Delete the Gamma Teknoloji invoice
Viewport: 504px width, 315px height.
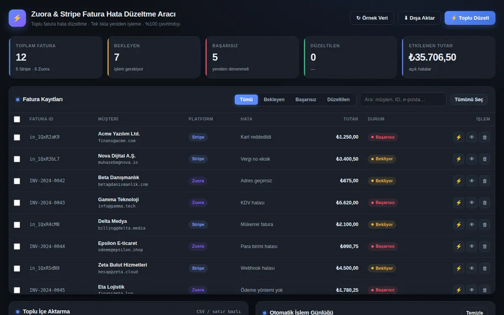tap(485, 202)
